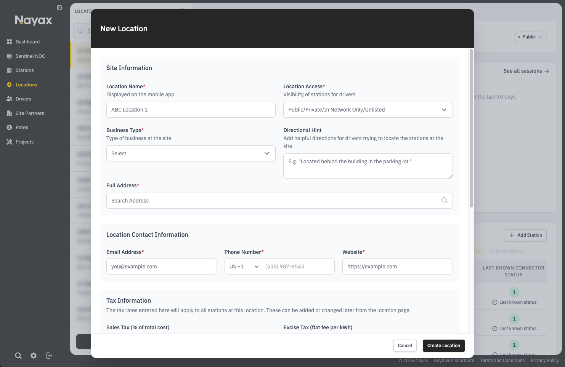Screen dimensions: 565x367
Task: Click the Search Address input field
Action: pyautogui.click(x=279, y=201)
